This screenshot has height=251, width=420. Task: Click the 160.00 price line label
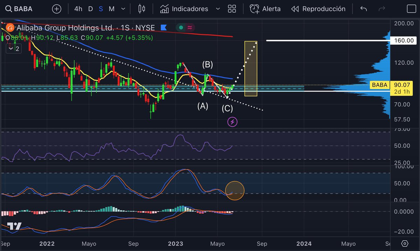pyautogui.click(x=404, y=41)
